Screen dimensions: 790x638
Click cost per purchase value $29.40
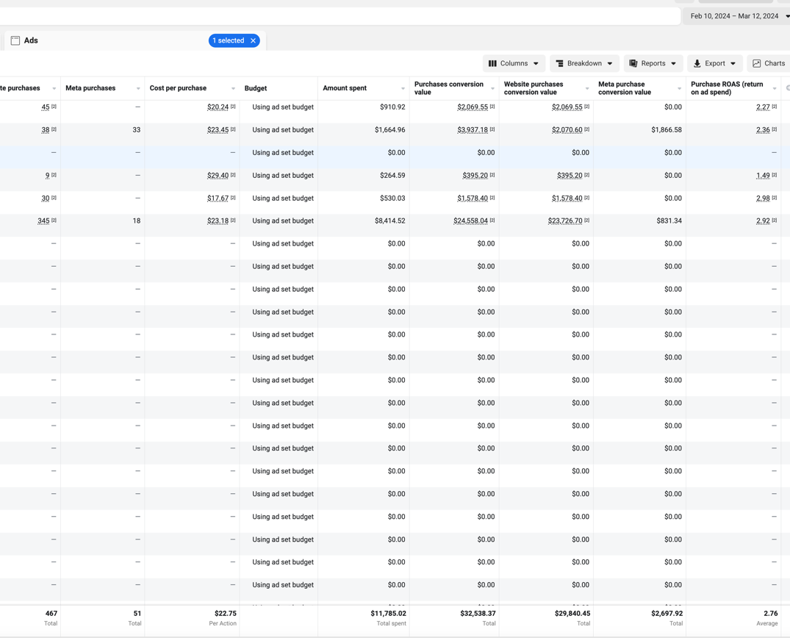(x=218, y=176)
